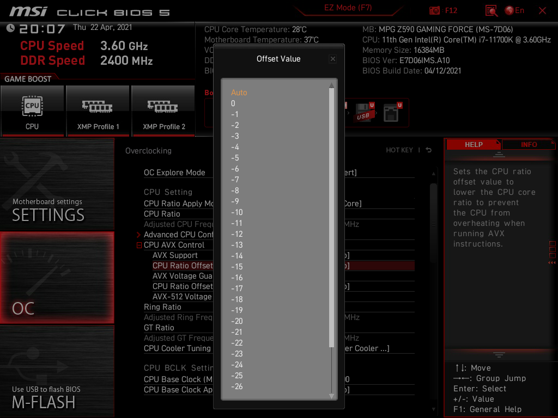Enable XMP Profile 1
Screen dimensions: 558x418
point(98,110)
